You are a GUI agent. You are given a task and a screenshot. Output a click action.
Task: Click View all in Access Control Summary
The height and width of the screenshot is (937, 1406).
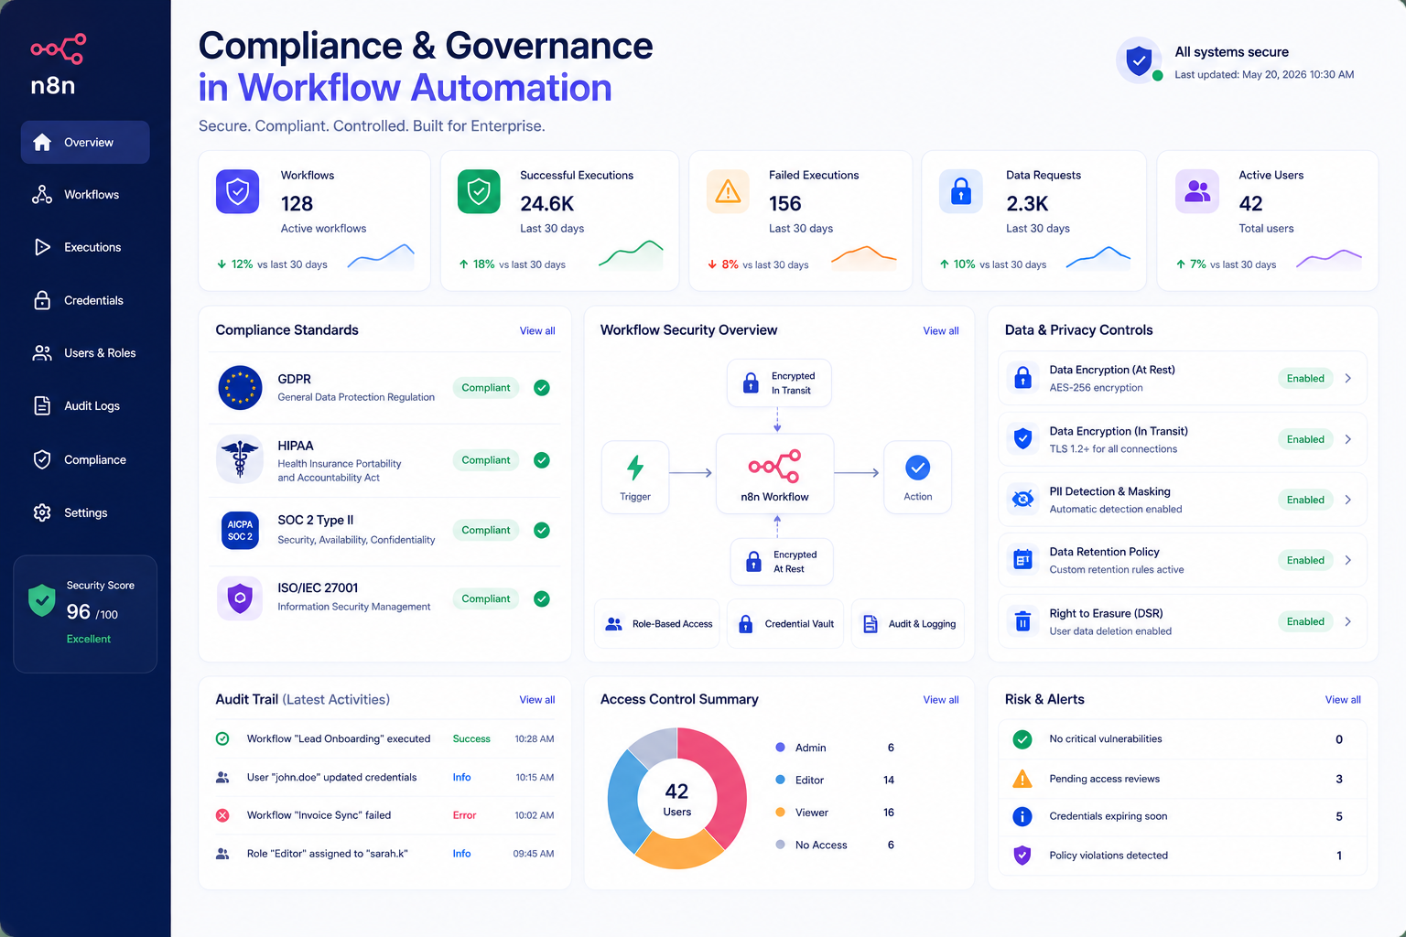pos(941,700)
